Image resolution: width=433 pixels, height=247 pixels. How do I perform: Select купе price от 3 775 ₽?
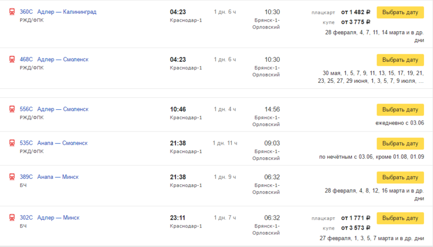pos(355,22)
